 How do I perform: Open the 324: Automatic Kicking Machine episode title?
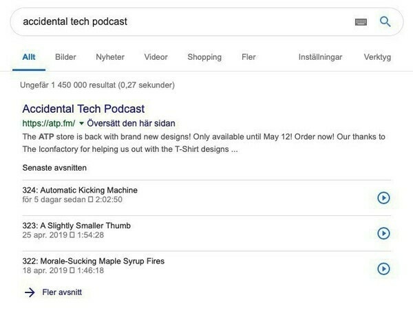tap(89, 190)
